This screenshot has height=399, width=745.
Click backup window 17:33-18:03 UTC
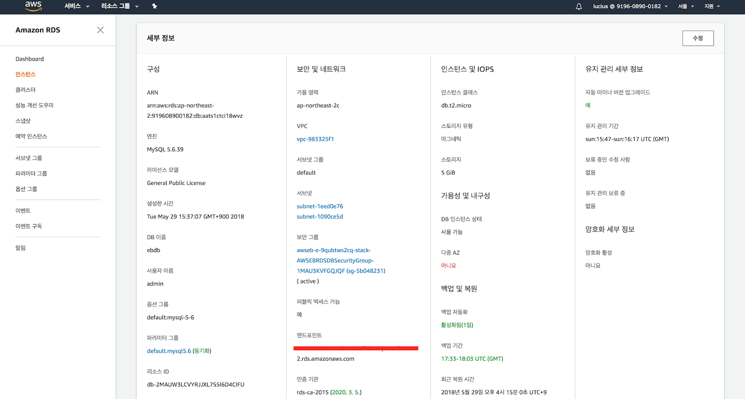(x=472, y=359)
